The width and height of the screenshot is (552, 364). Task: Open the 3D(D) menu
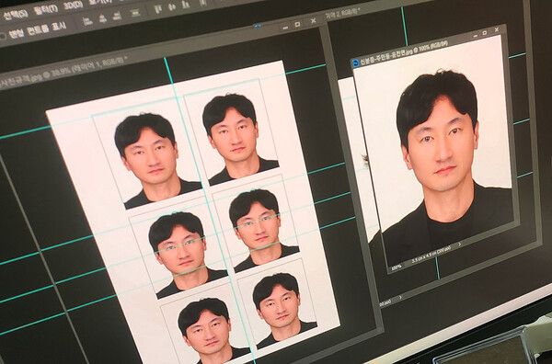click(74, 6)
